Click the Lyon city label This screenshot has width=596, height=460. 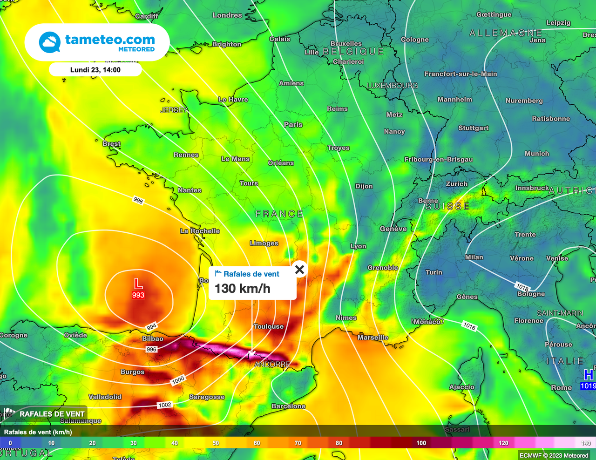359,246
